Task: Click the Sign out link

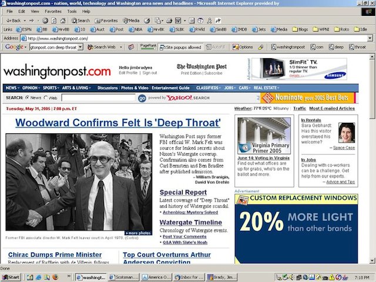Action: pos(149,73)
